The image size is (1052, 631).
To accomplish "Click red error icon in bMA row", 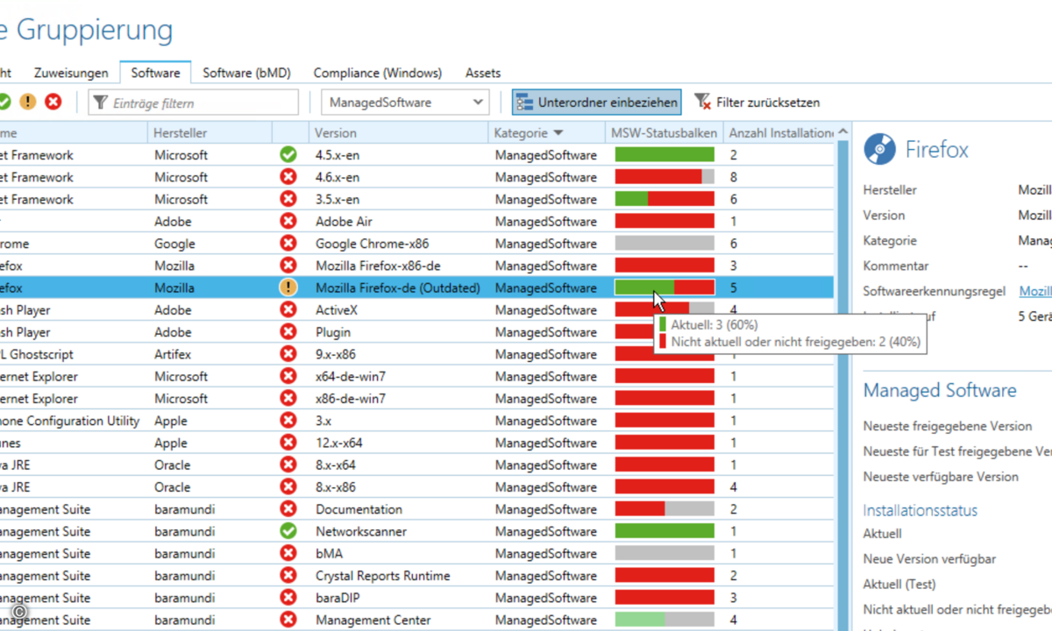I will point(288,554).
